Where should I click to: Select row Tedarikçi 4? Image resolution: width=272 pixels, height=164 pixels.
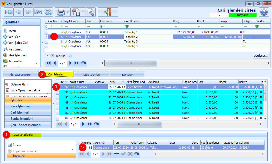pos(158,46)
